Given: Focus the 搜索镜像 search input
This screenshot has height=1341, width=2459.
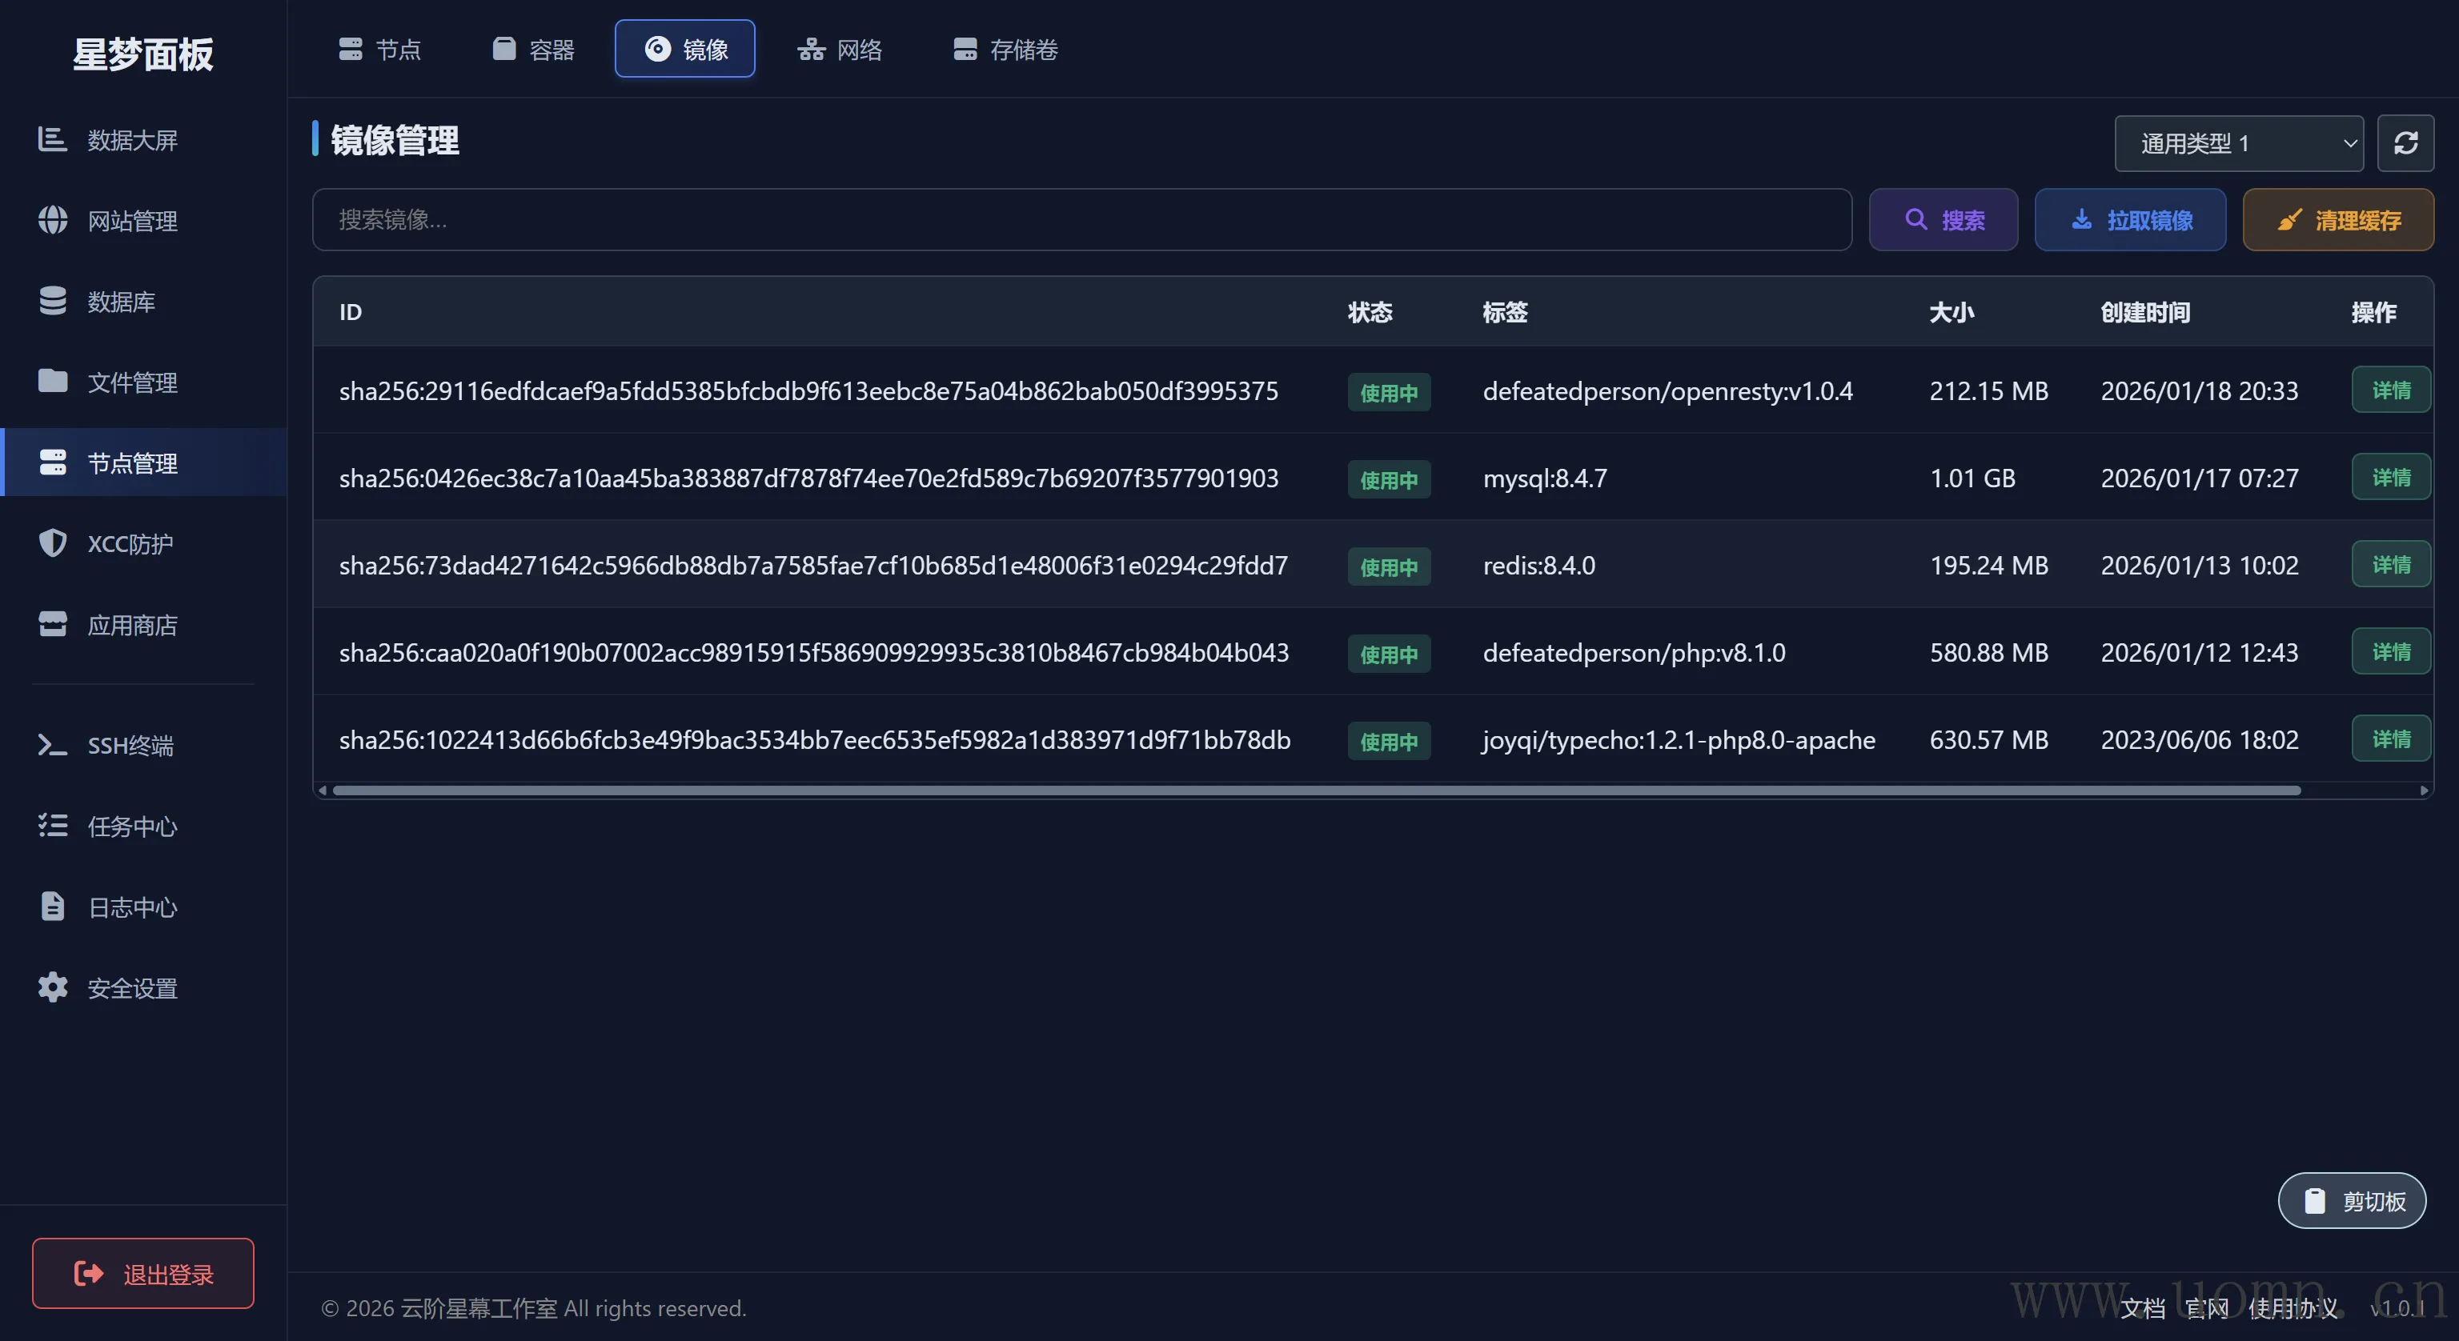Looking at the screenshot, I should [x=1081, y=221].
